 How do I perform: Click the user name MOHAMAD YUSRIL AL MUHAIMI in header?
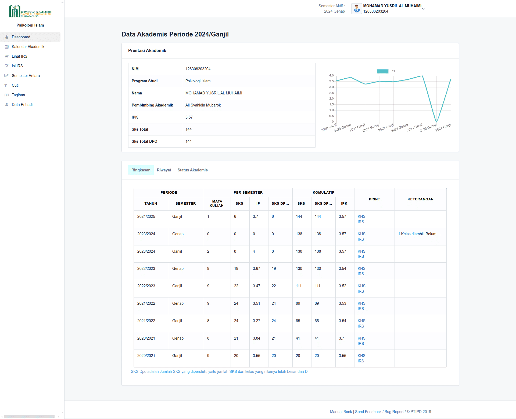(392, 6)
